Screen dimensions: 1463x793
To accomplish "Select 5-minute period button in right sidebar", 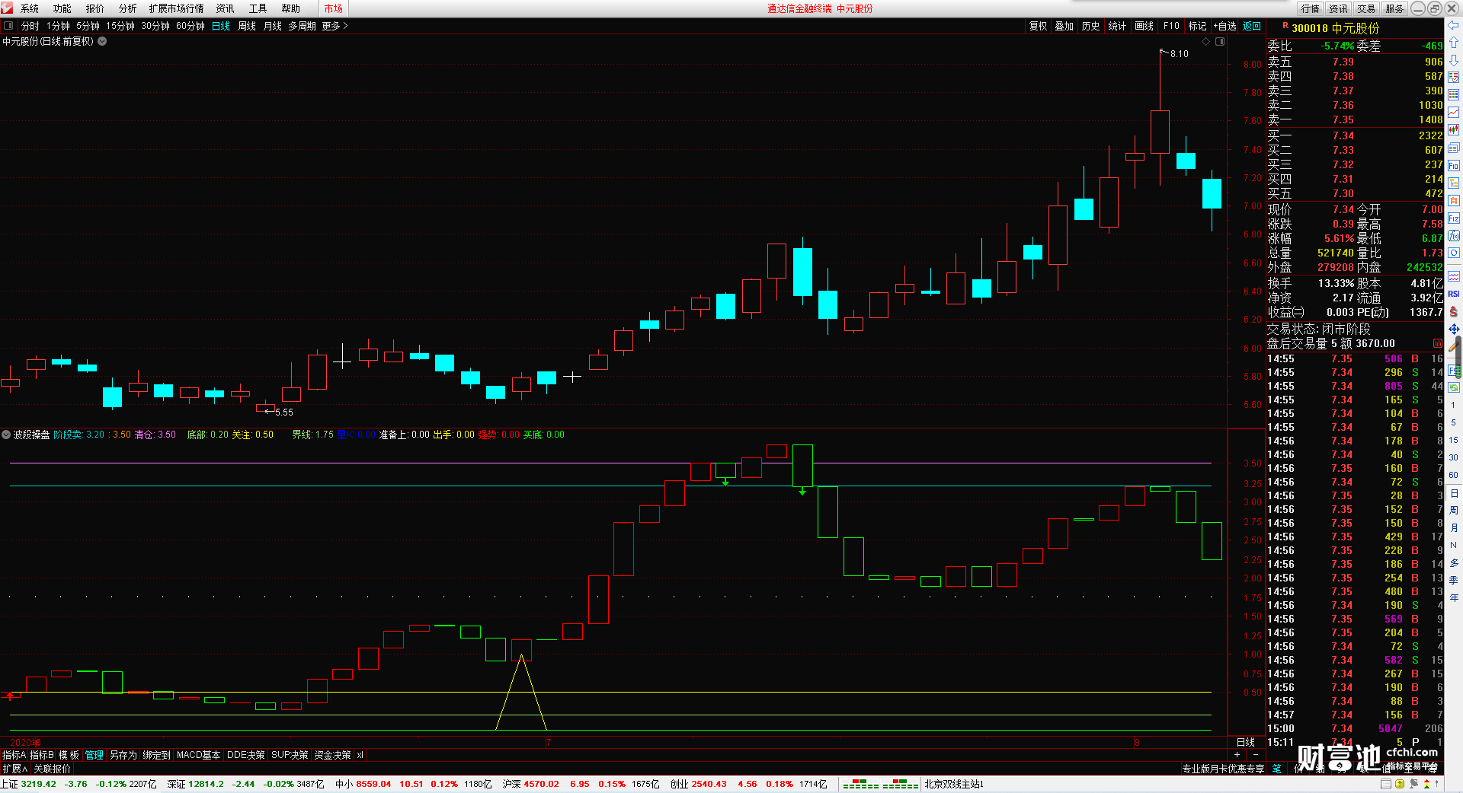I will (1454, 422).
